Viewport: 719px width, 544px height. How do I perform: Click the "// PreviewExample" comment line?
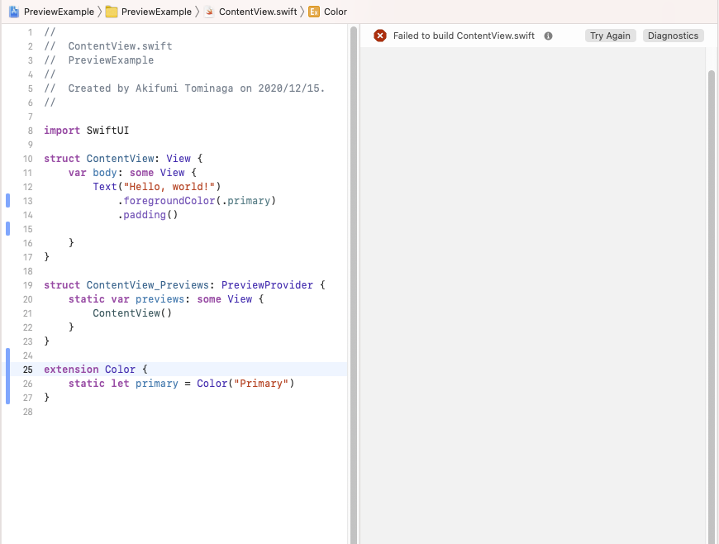99,60
